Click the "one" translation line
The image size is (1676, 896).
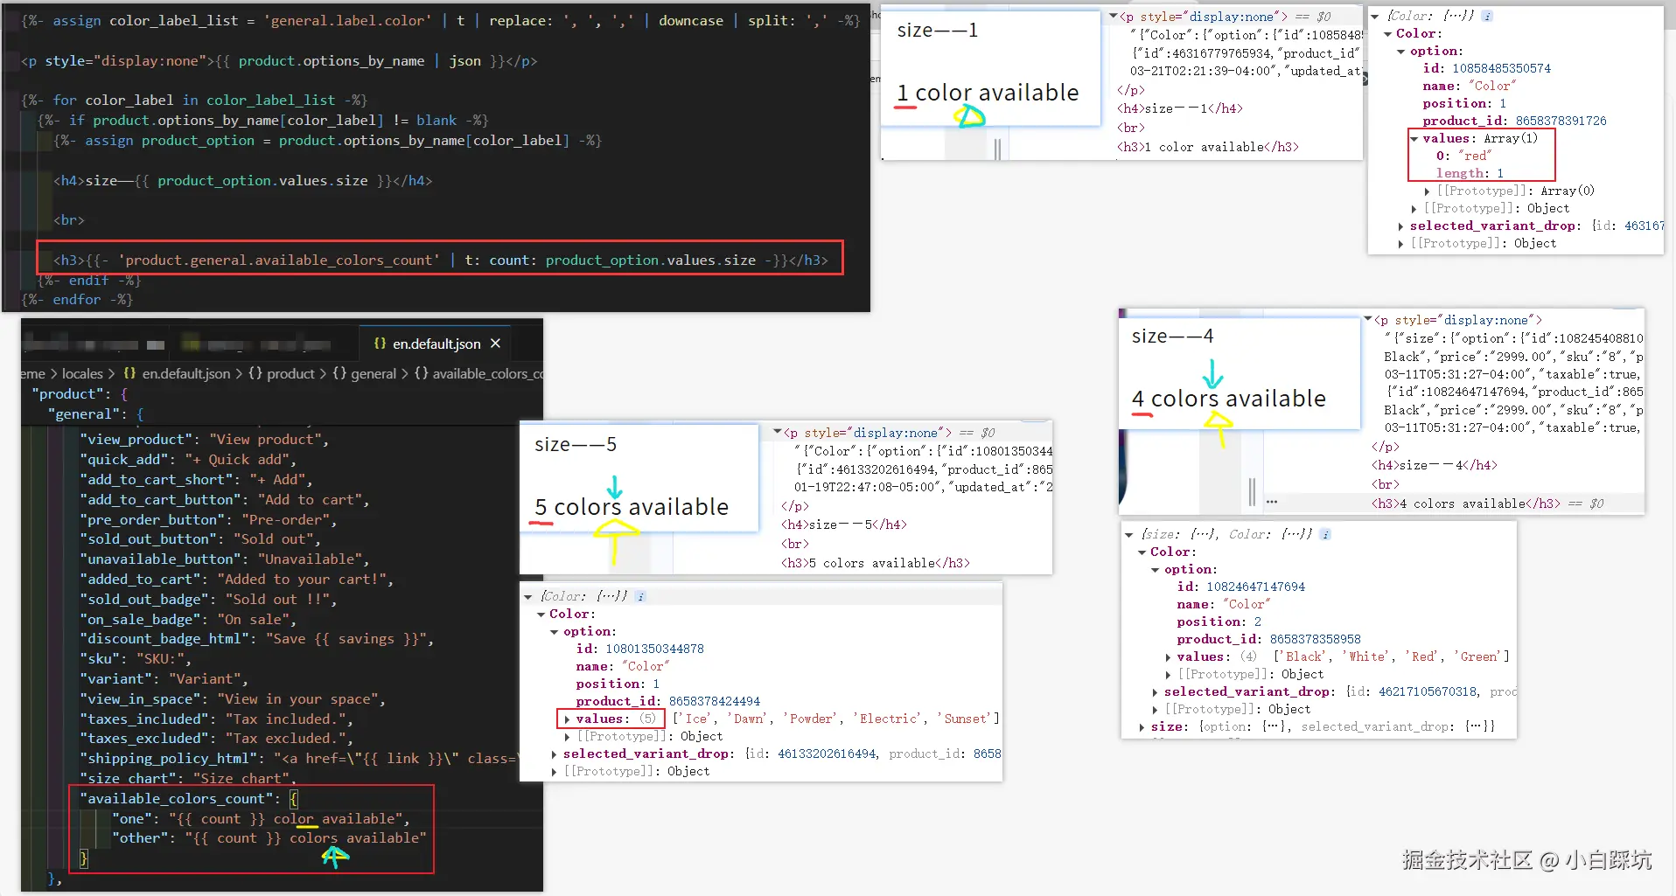[261, 818]
